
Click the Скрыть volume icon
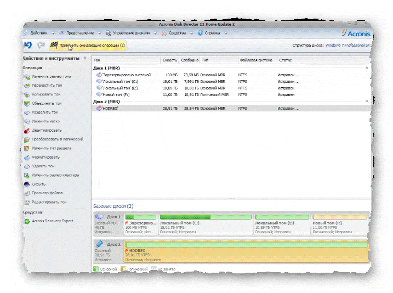tap(27, 184)
